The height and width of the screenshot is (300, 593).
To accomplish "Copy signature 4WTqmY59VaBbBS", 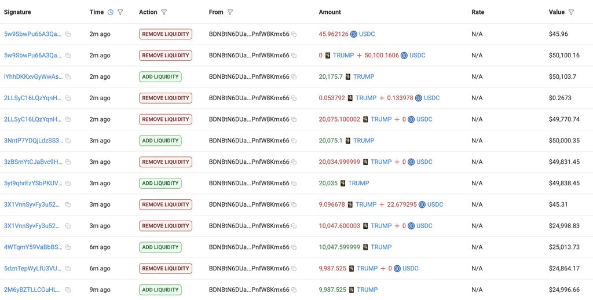I will pos(68,247).
